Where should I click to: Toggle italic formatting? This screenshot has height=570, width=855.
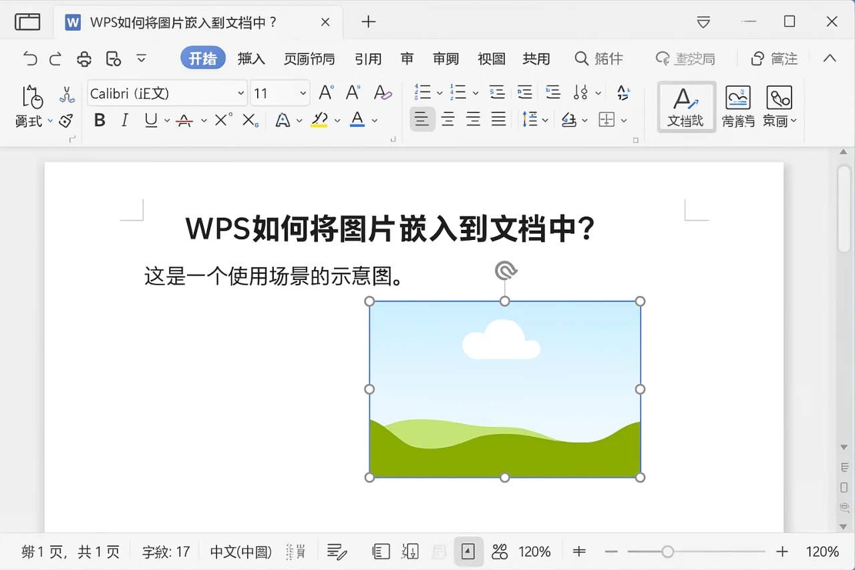pyautogui.click(x=124, y=120)
